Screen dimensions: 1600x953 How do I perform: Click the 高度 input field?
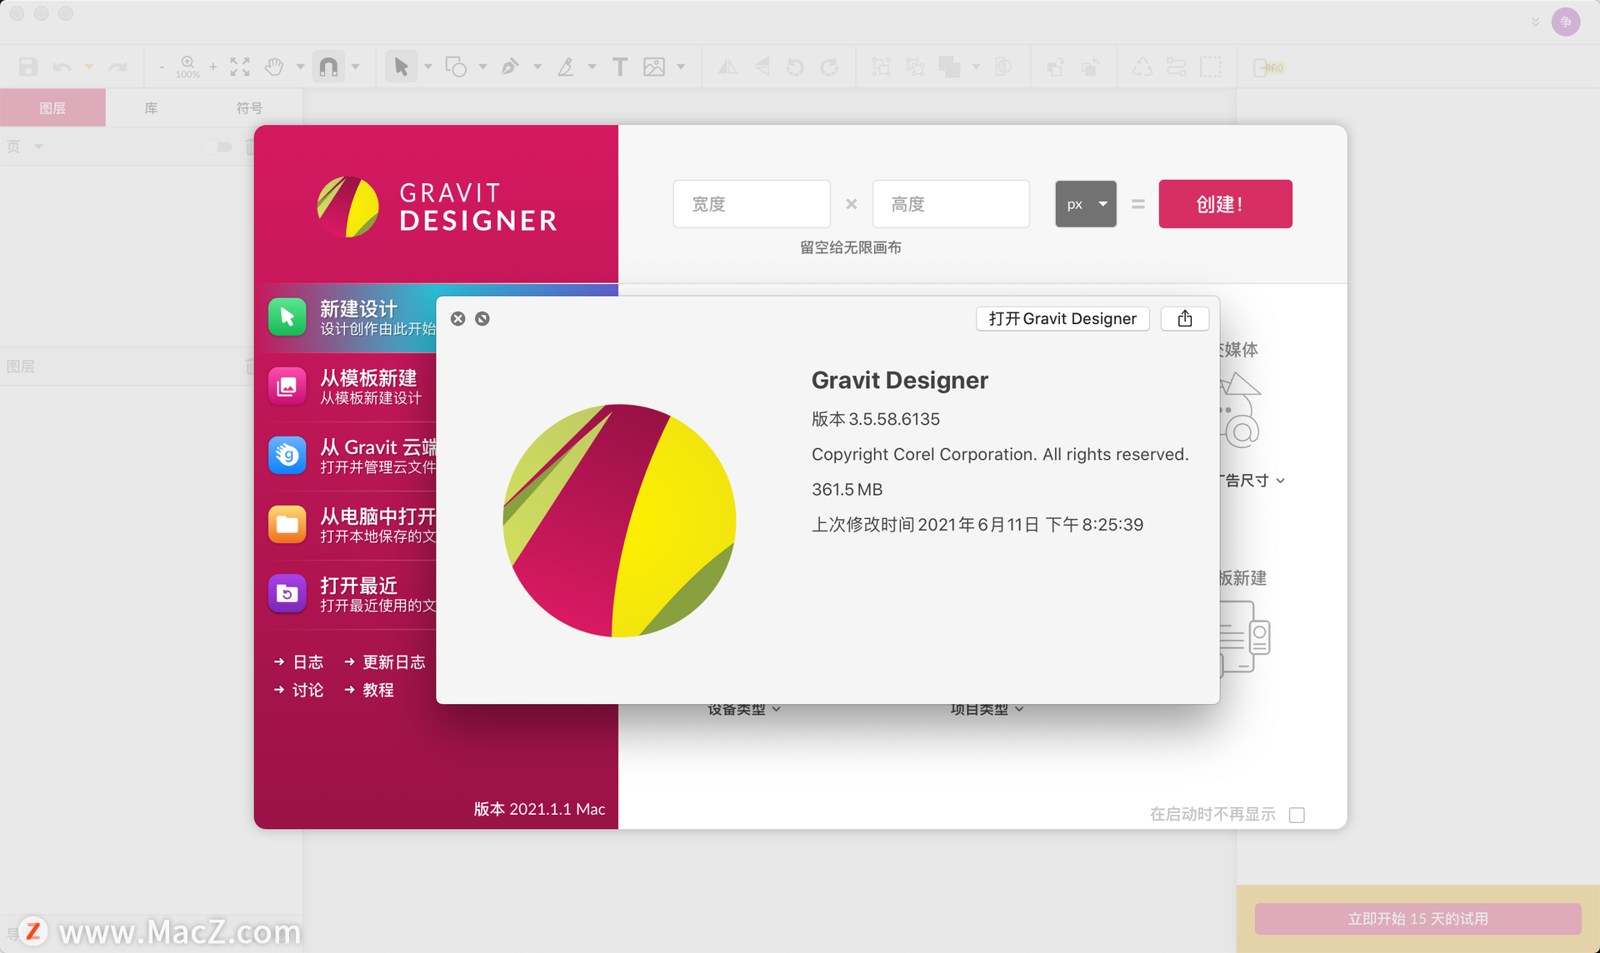(x=951, y=204)
